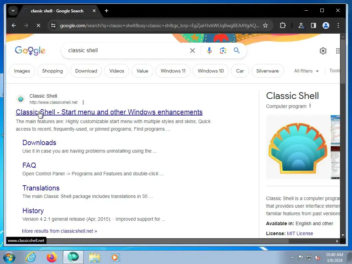Click the Classic Shell site favicon
This screenshot has height=264, width=352.
point(21,99)
